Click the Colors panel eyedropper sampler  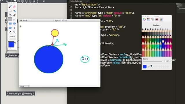(149, 67)
